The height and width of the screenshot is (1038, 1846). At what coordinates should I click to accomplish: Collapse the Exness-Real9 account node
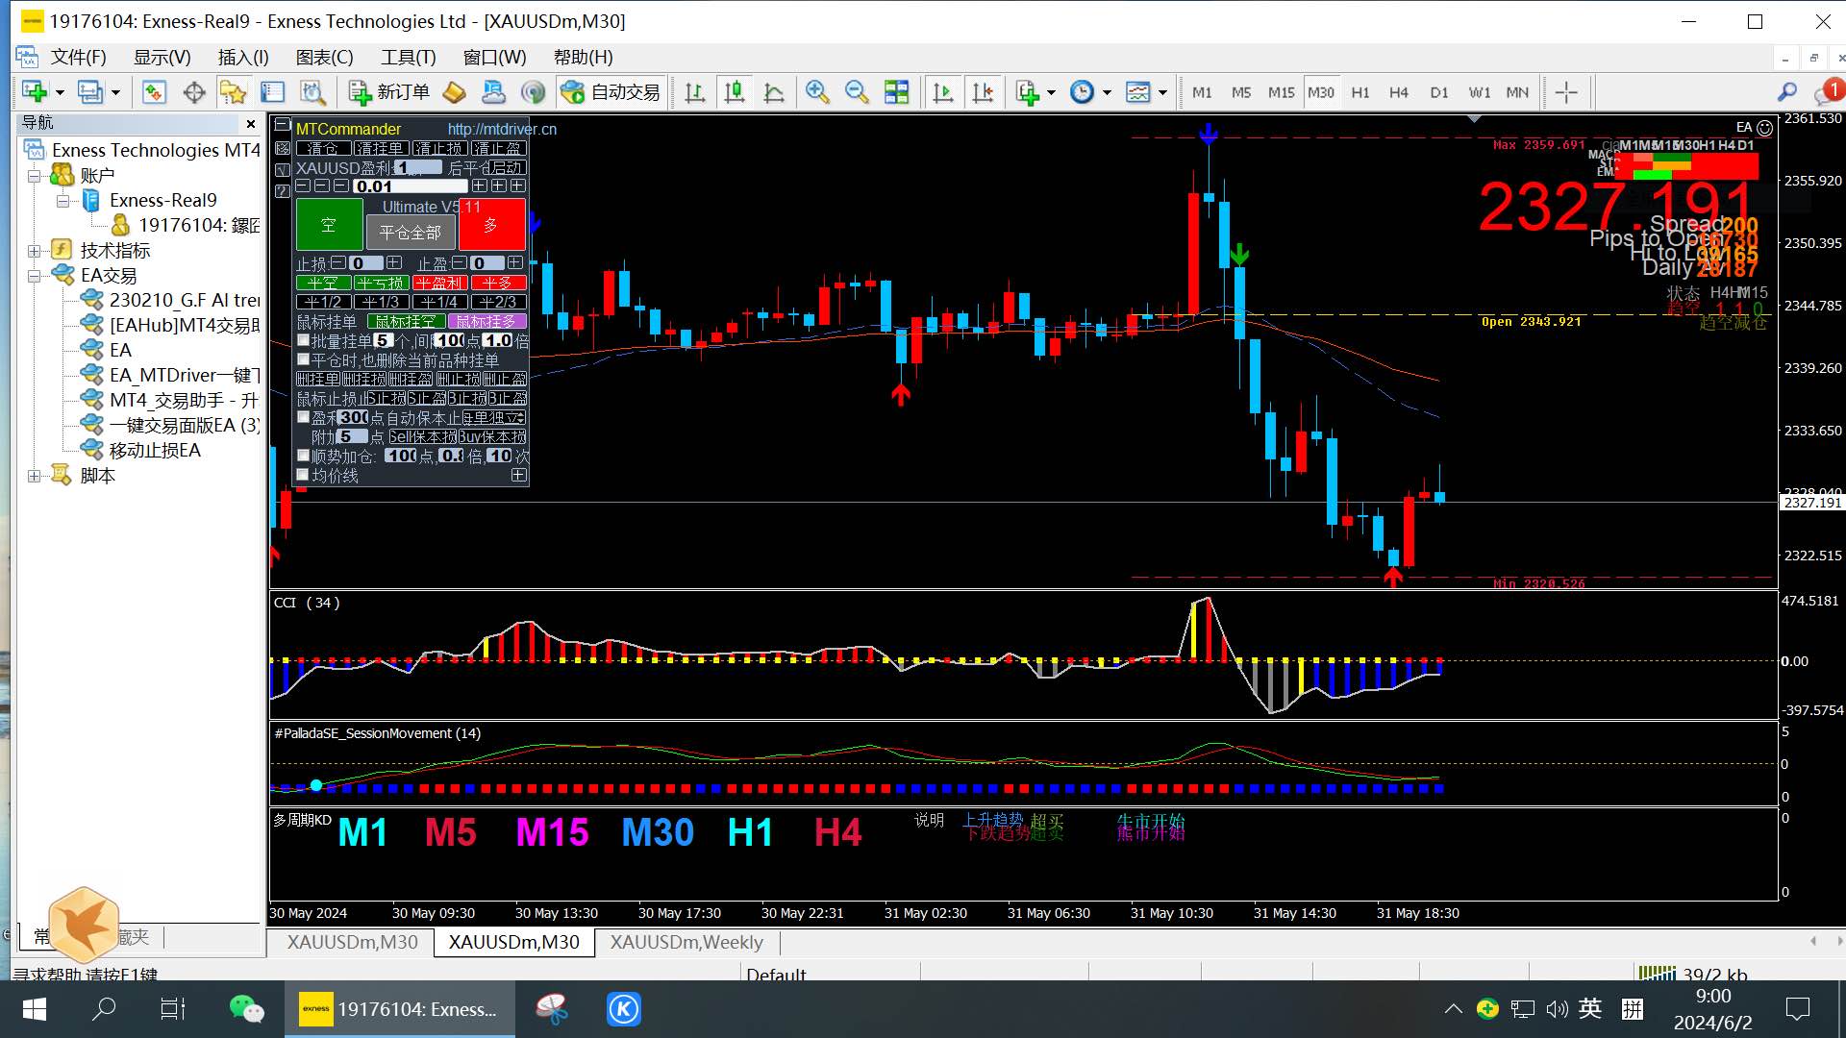point(63,201)
